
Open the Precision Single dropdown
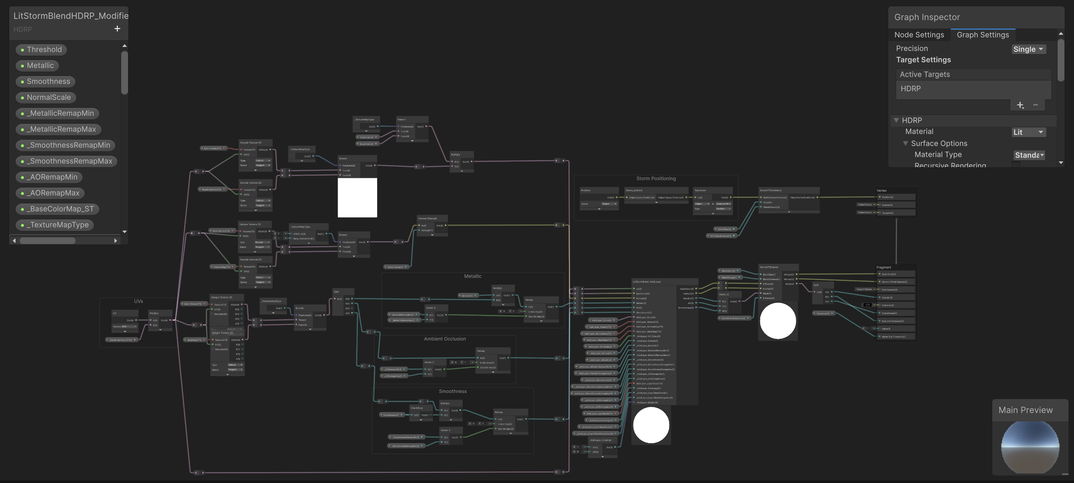point(1028,49)
